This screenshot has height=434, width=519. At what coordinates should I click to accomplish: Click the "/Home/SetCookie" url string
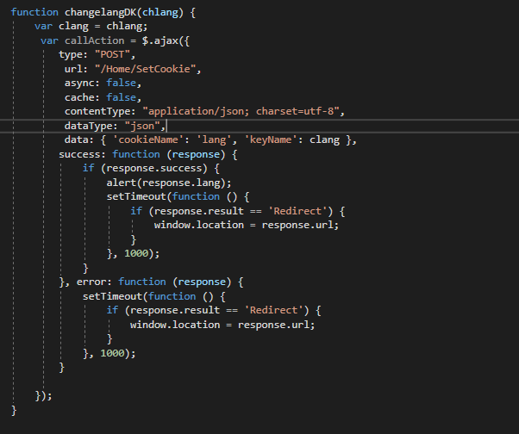coord(146,69)
